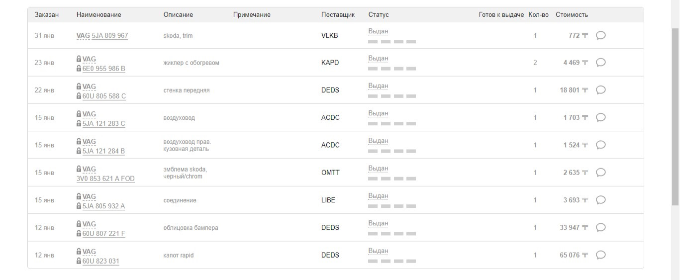Image resolution: width=680 pixels, height=280 pixels.
Task: Open comment bubble for the 60U 805 588 C order
Action: [x=600, y=90]
